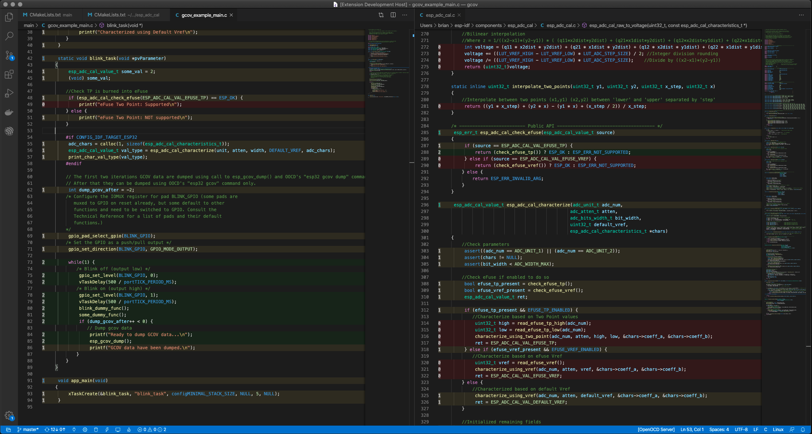Change the UTF-8 encoding in status bar

[x=741, y=430]
